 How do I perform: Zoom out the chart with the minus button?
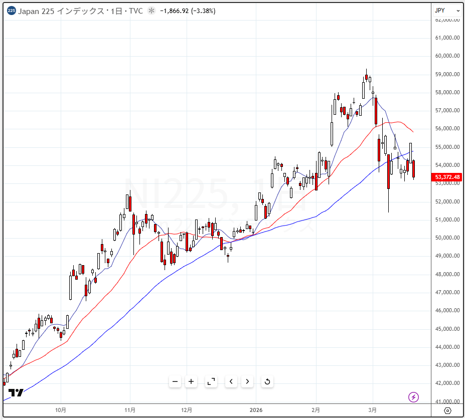click(175, 381)
